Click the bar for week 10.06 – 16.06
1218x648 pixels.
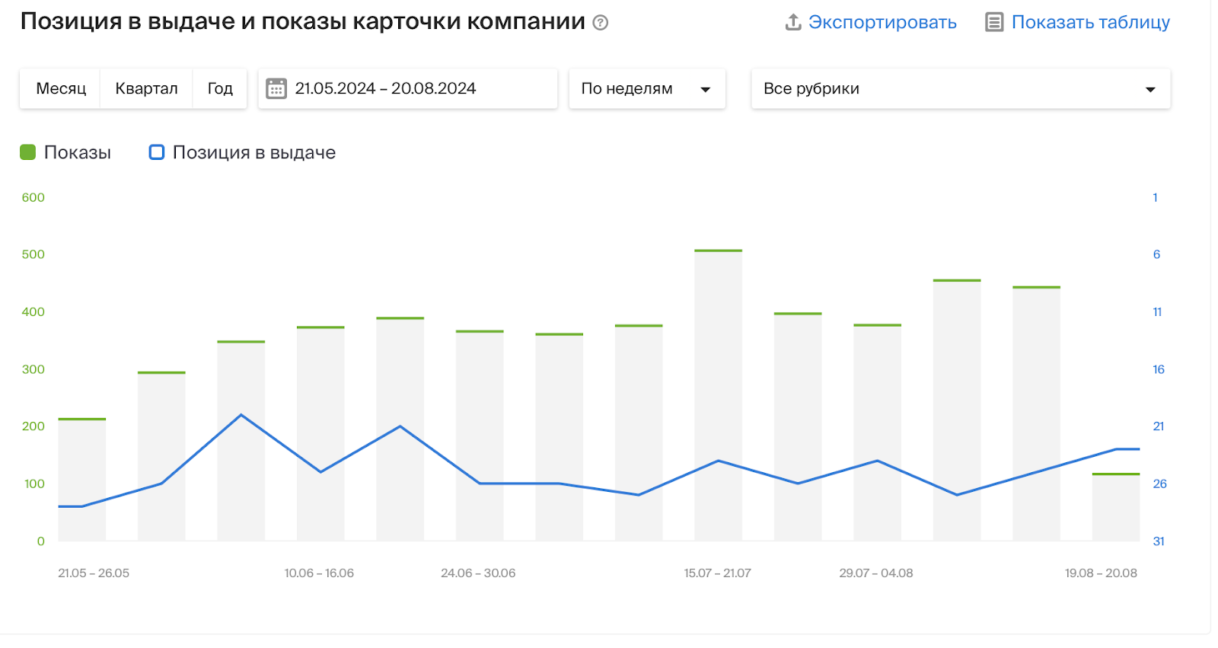[x=320, y=434]
